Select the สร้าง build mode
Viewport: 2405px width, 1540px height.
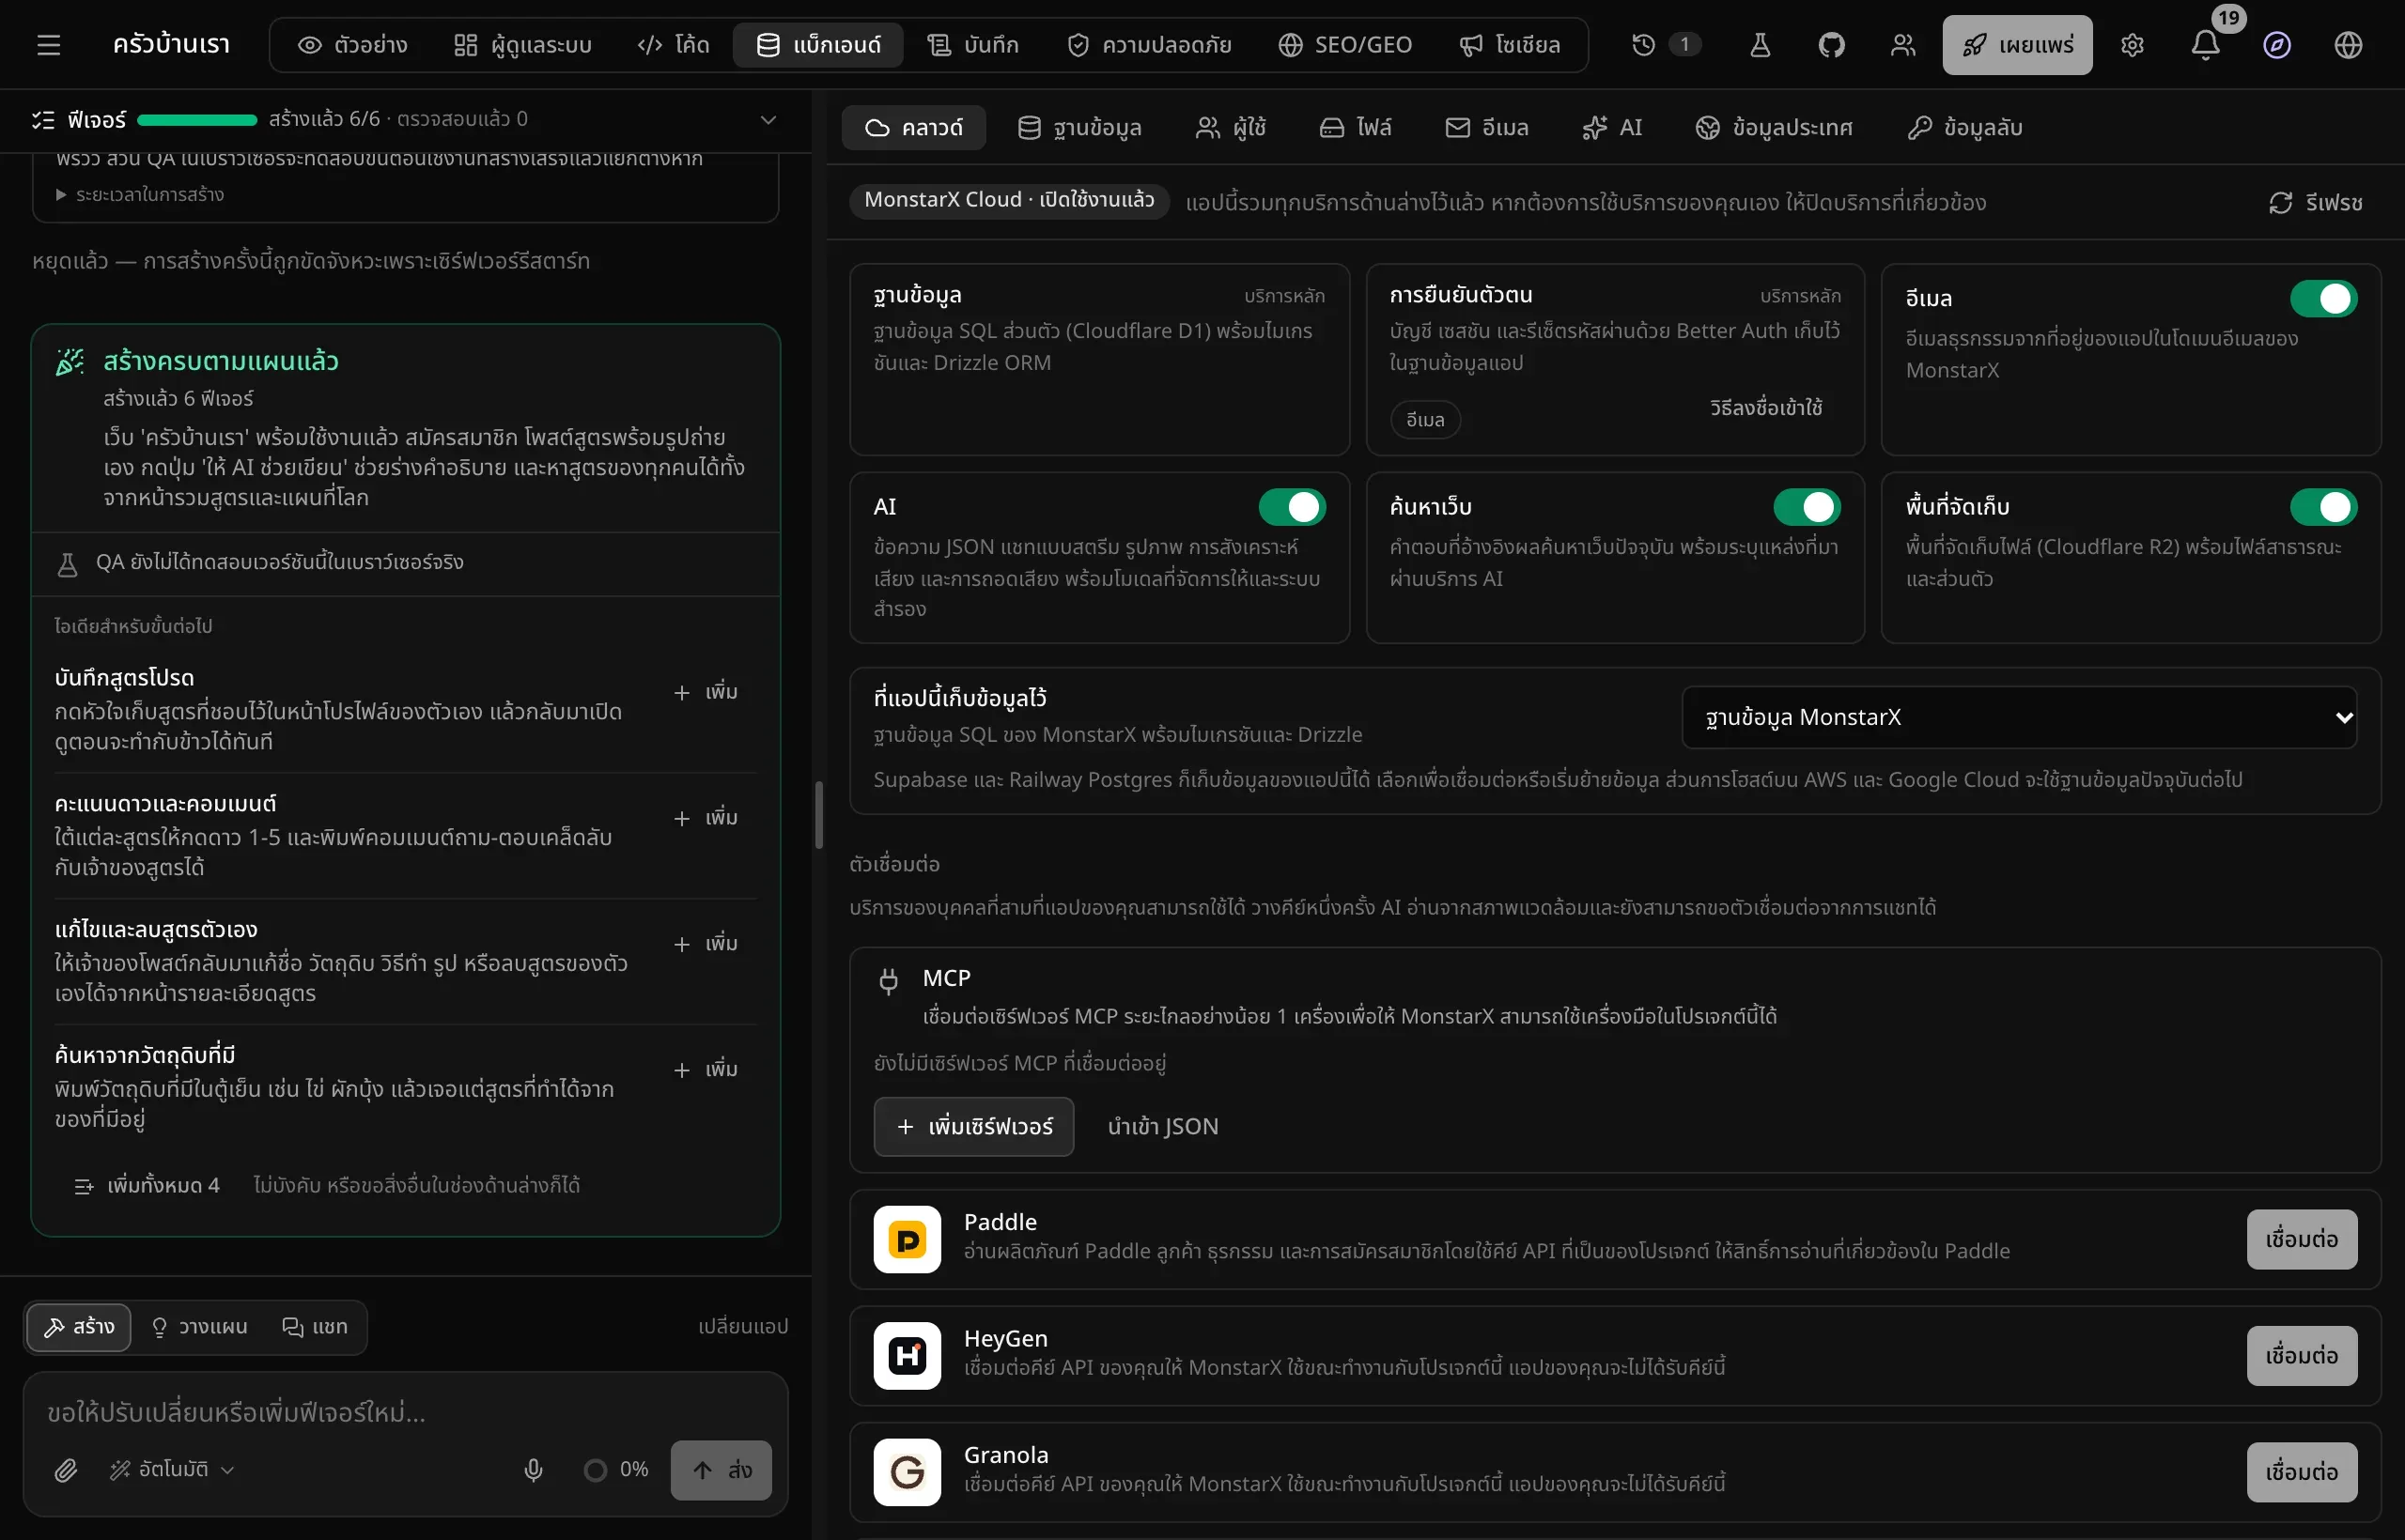click(x=79, y=1327)
